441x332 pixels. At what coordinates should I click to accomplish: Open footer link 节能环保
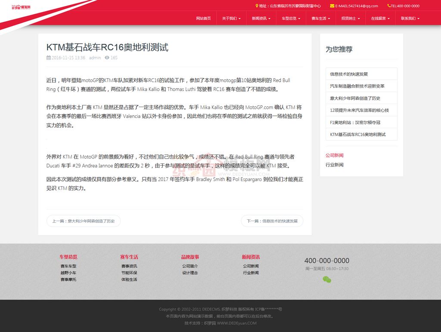[129, 273]
